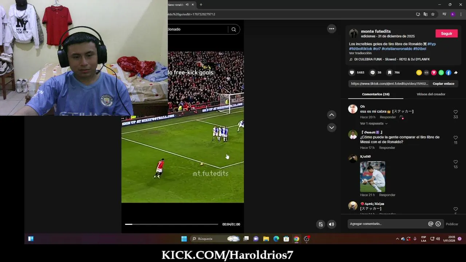Viewport: 466px width, 262px height.
Task: Switch to Videos del creador tab
Action: [431, 94]
